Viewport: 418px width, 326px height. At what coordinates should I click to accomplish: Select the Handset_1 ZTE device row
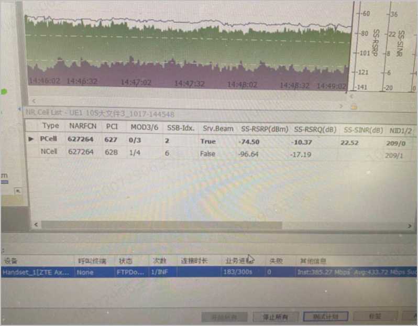pos(36,272)
